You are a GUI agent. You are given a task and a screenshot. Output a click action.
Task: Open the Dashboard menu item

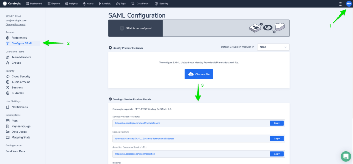click(x=34, y=3)
